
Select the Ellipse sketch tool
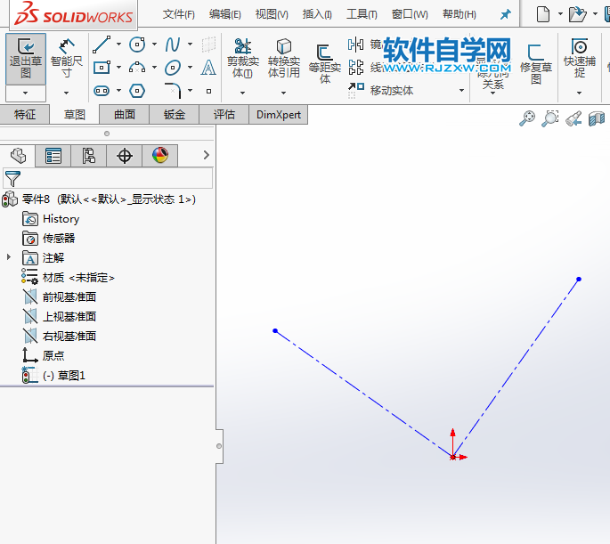[173, 68]
